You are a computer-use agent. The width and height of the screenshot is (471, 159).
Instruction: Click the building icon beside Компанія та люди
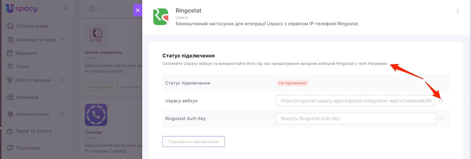pos(10,40)
